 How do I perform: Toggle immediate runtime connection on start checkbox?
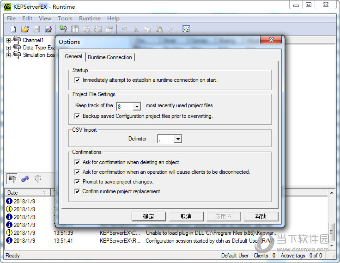coord(77,80)
